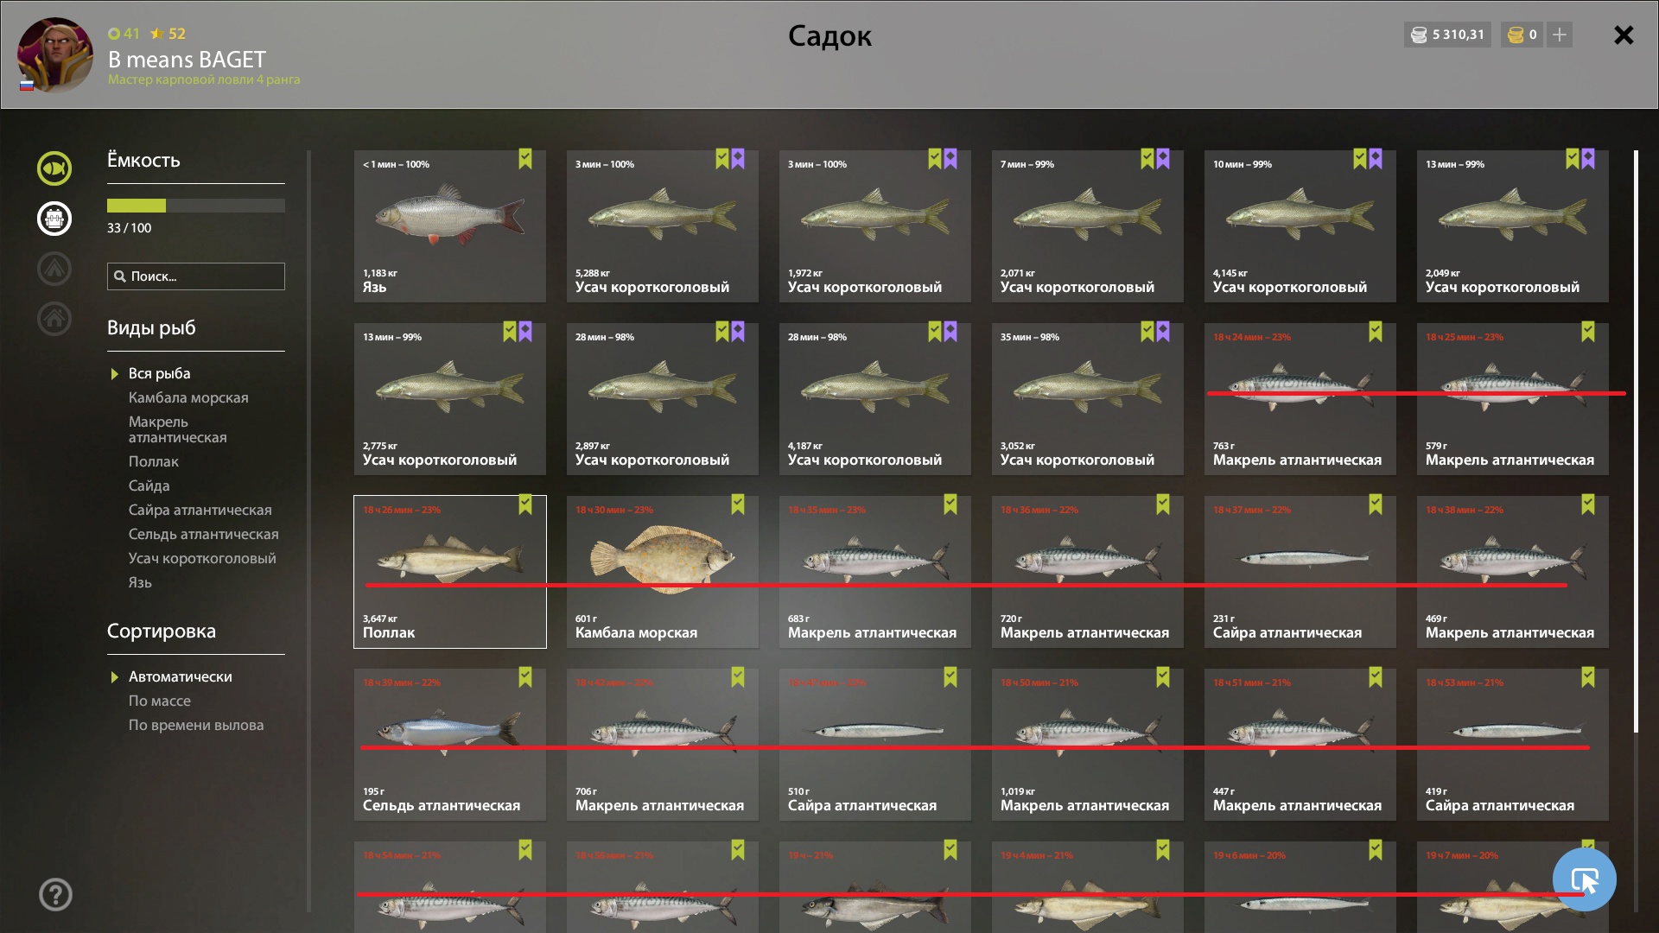
Task: Add premium currency with plus icon
Action: click(x=1560, y=35)
